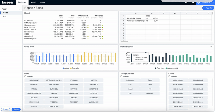The image size is (215, 112).
Task: Open the Promo Discount tile options menu
Action: coord(211,46)
